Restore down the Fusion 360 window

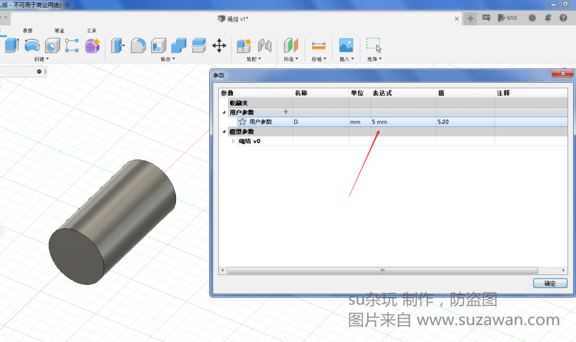[566, 4]
